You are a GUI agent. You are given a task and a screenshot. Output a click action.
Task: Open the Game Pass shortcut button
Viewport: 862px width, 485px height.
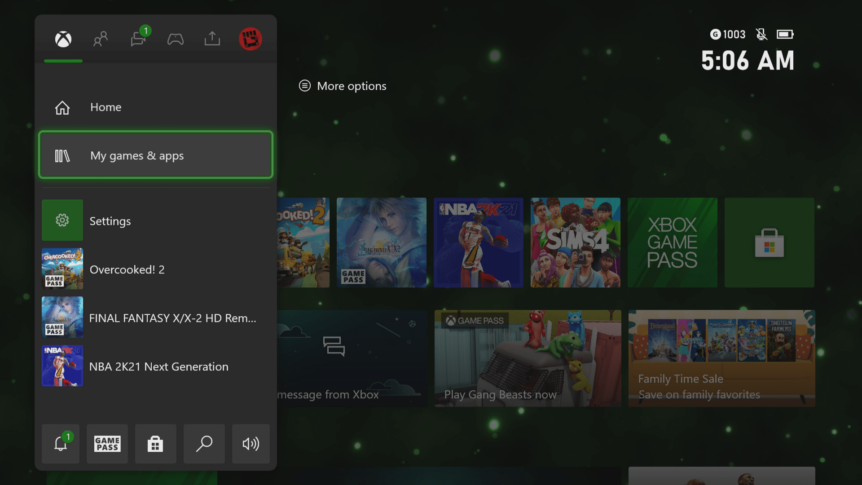tap(107, 444)
